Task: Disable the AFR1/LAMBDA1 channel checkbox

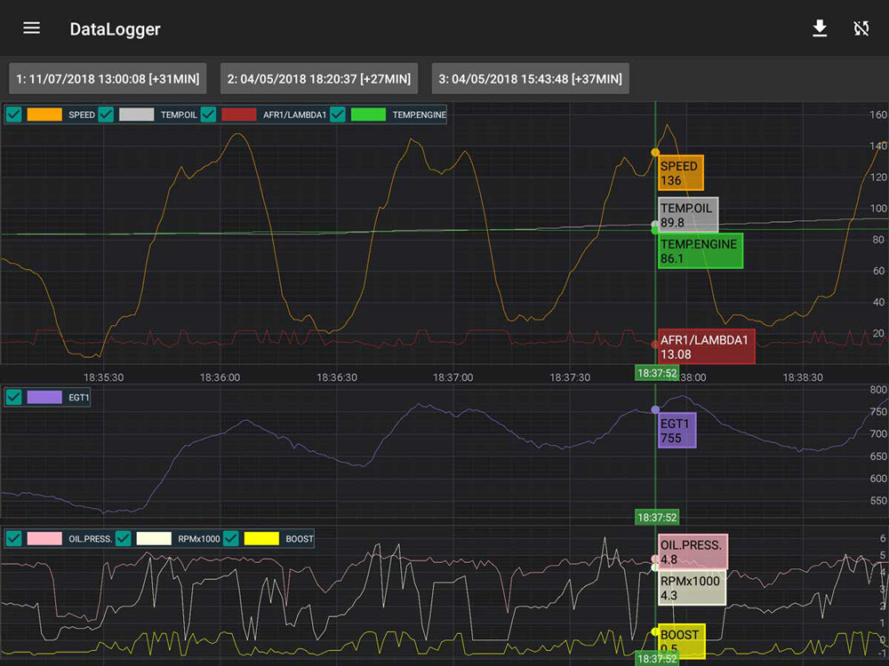Action: coord(208,114)
